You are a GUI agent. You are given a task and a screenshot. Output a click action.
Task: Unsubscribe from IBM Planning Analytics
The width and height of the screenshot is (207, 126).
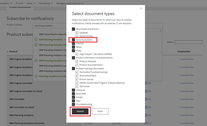click(186, 115)
